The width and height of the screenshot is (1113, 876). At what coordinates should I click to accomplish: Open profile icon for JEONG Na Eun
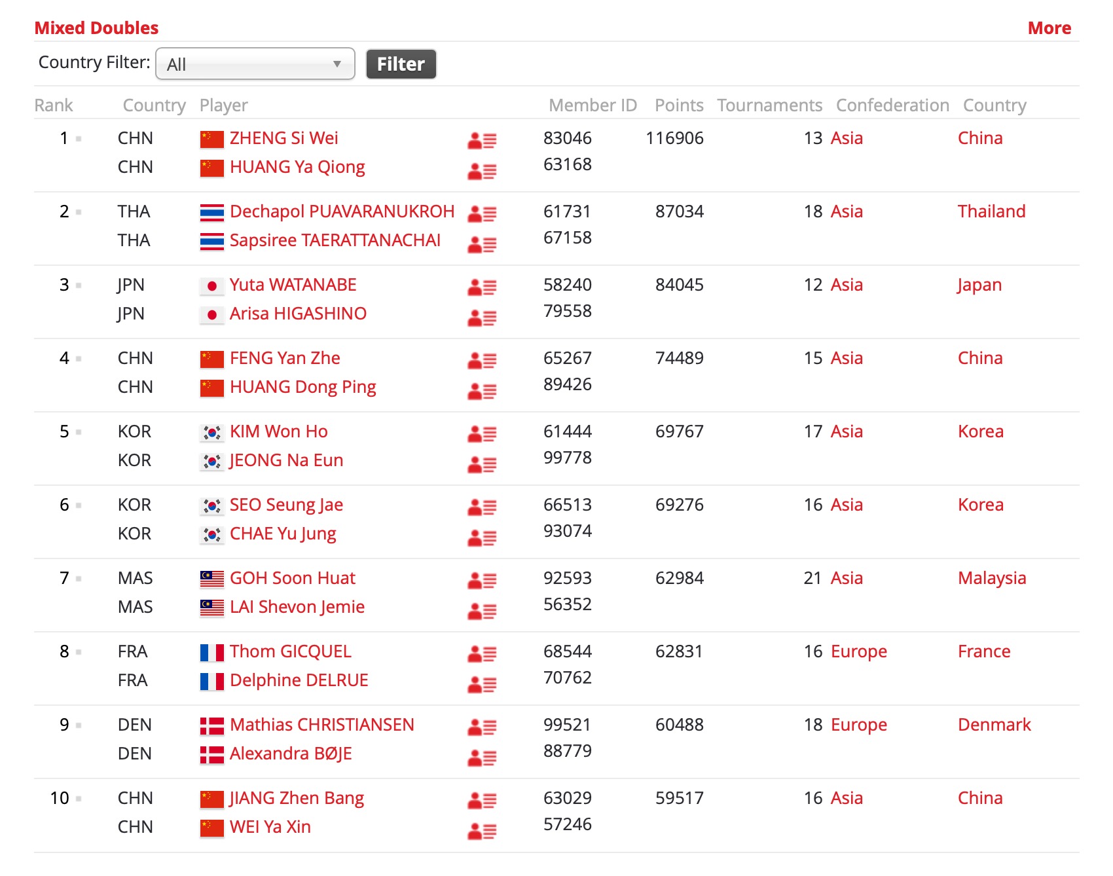482,465
